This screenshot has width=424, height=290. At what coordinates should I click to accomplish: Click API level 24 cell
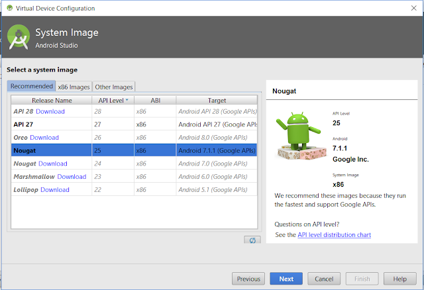pos(113,164)
